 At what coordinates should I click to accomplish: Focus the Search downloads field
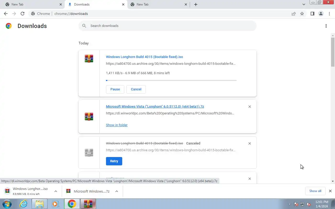(167, 26)
